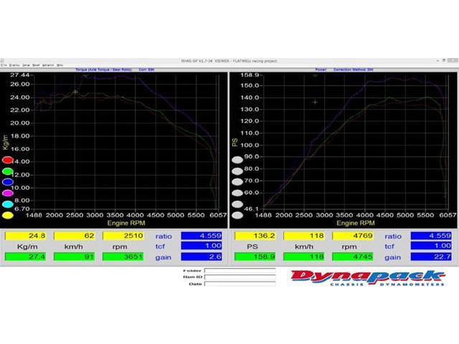The height and width of the screenshot is (344, 459).
Task: Click the topmost white oval beside power chart
Action: pyautogui.click(x=237, y=159)
